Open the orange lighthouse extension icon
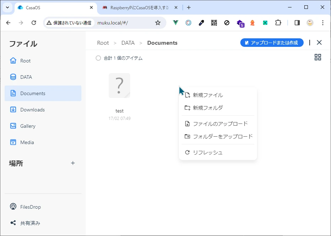 tap(252, 23)
